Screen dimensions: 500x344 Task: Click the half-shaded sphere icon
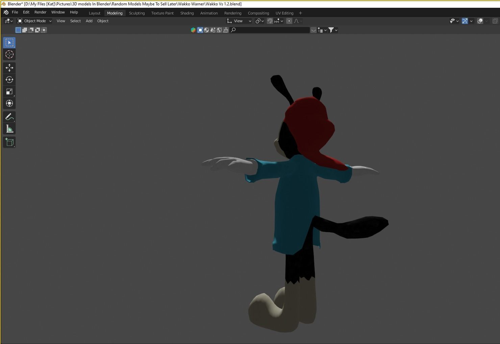coord(206,30)
